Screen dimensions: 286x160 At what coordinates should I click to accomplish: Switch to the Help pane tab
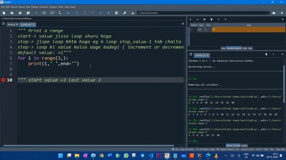point(223,48)
